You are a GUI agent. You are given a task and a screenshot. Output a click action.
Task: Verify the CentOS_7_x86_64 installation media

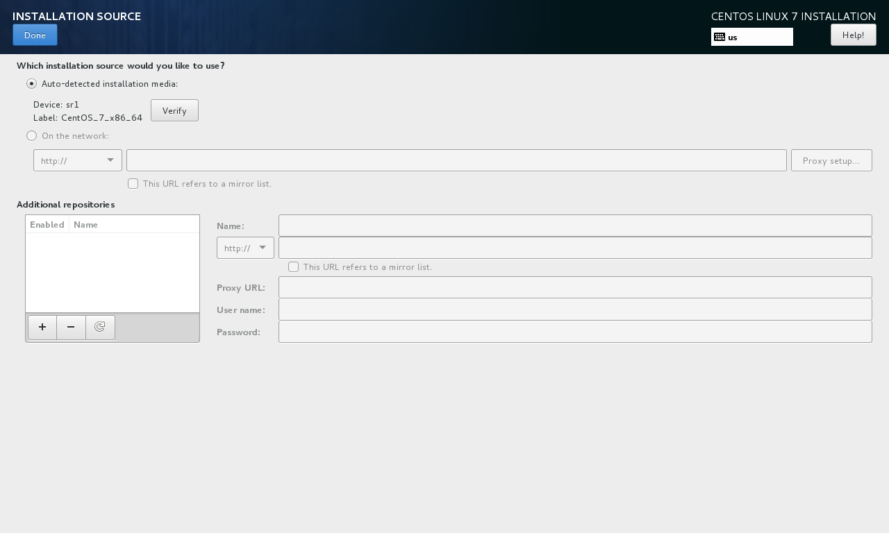pyautogui.click(x=174, y=110)
